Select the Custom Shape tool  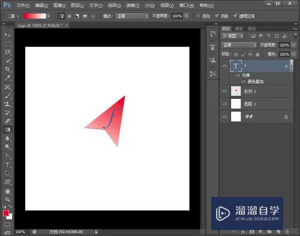pos(7,182)
